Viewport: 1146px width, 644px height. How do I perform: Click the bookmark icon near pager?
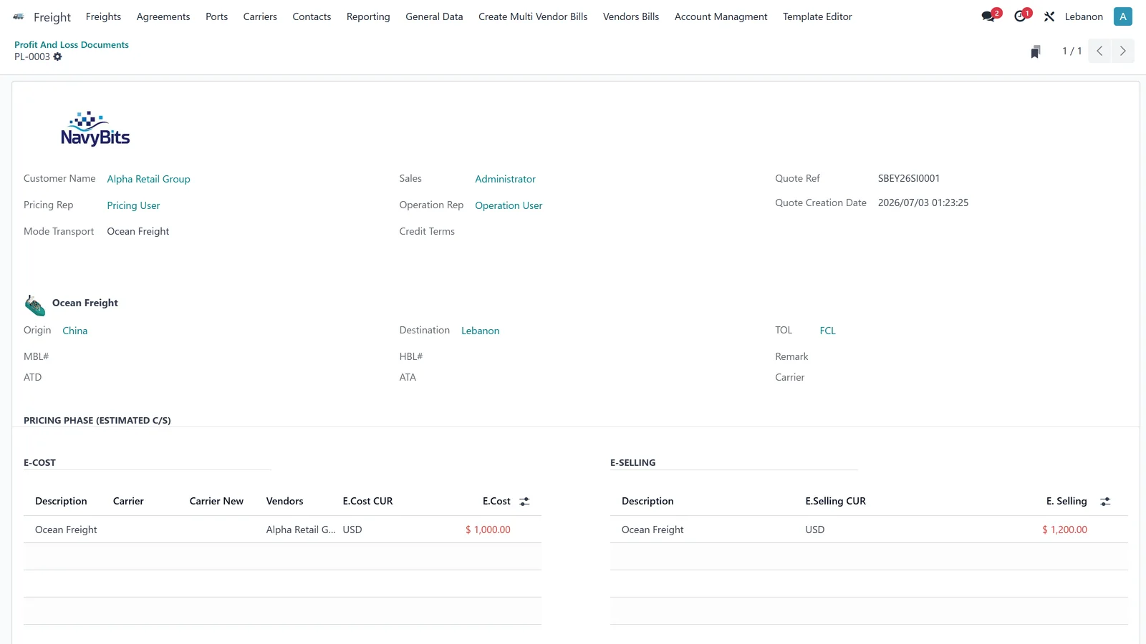(1035, 52)
